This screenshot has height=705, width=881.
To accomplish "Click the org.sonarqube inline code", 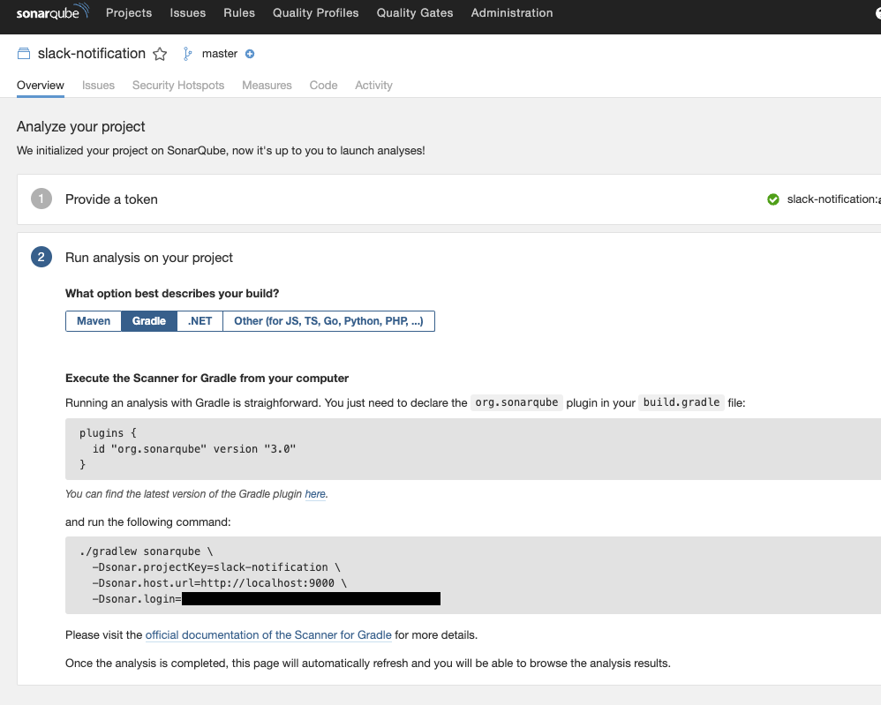I will click(x=516, y=402).
